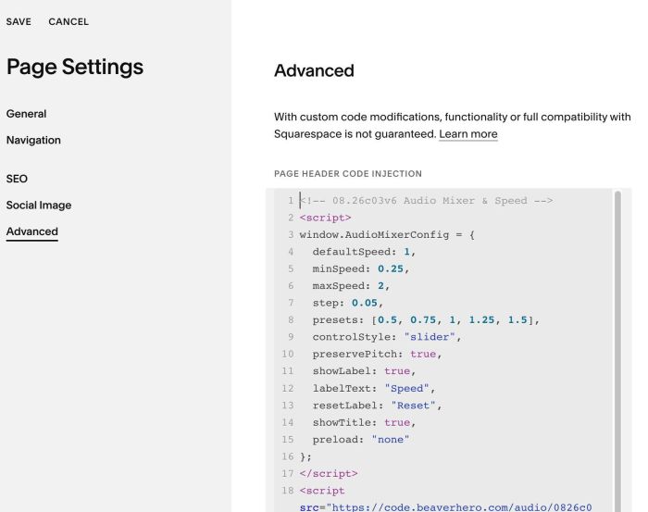Click the resetLabel "Reset" string

tap(413, 406)
